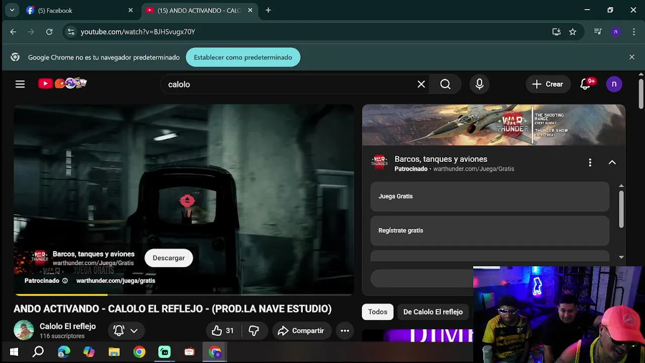This screenshot has width=645, height=363.
Task: Go back in browser history
Action: point(13,32)
